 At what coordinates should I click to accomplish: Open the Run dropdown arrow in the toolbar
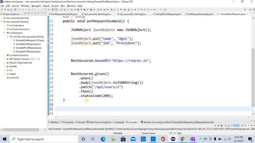click(81, 10)
